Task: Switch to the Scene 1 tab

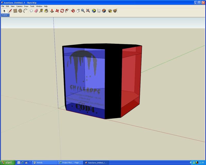Action: click(5, 15)
